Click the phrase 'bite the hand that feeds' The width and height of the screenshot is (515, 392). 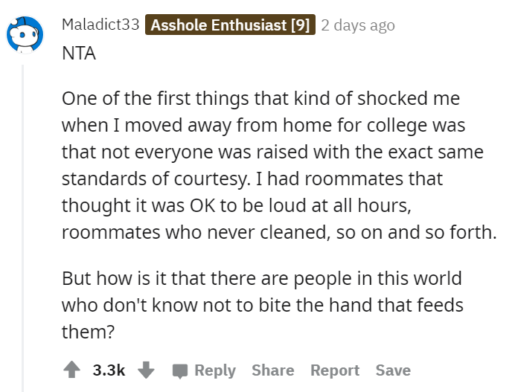click(x=361, y=305)
